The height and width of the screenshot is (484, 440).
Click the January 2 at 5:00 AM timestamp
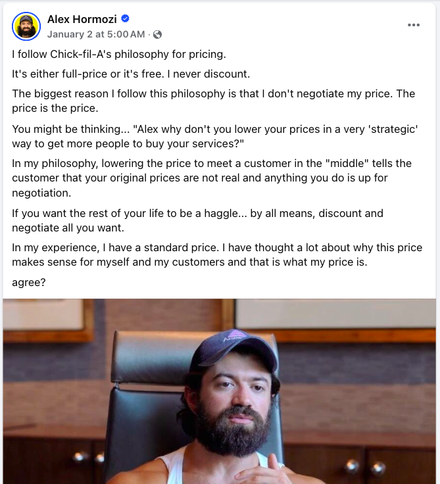pyautogui.click(x=96, y=34)
